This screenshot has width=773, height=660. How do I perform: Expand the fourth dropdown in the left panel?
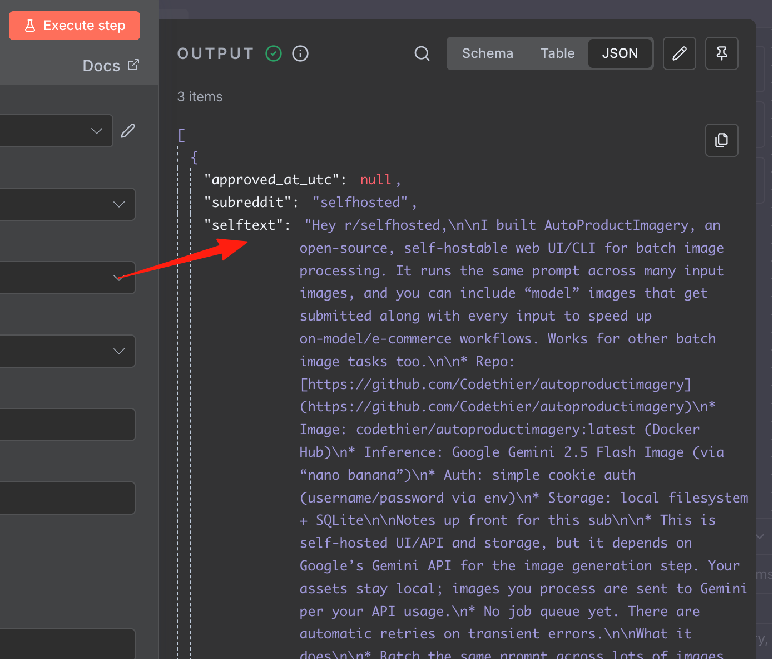pyautogui.click(x=67, y=351)
